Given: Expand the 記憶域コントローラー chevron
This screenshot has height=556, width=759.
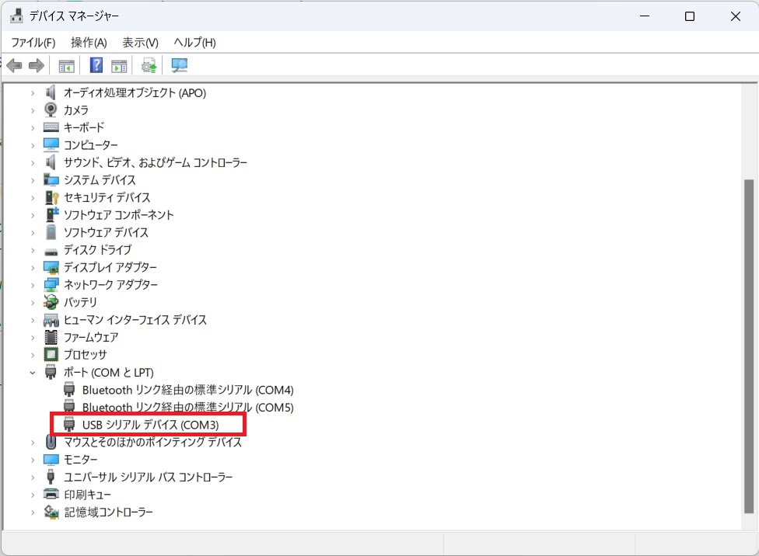Looking at the screenshot, I should click(x=33, y=512).
